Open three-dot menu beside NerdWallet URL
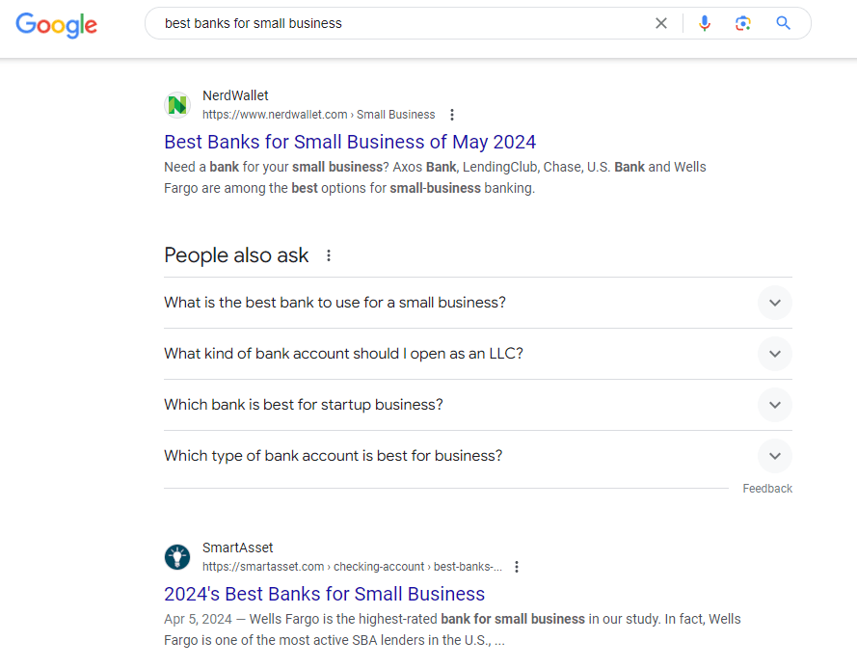857x668 pixels. pos(451,115)
